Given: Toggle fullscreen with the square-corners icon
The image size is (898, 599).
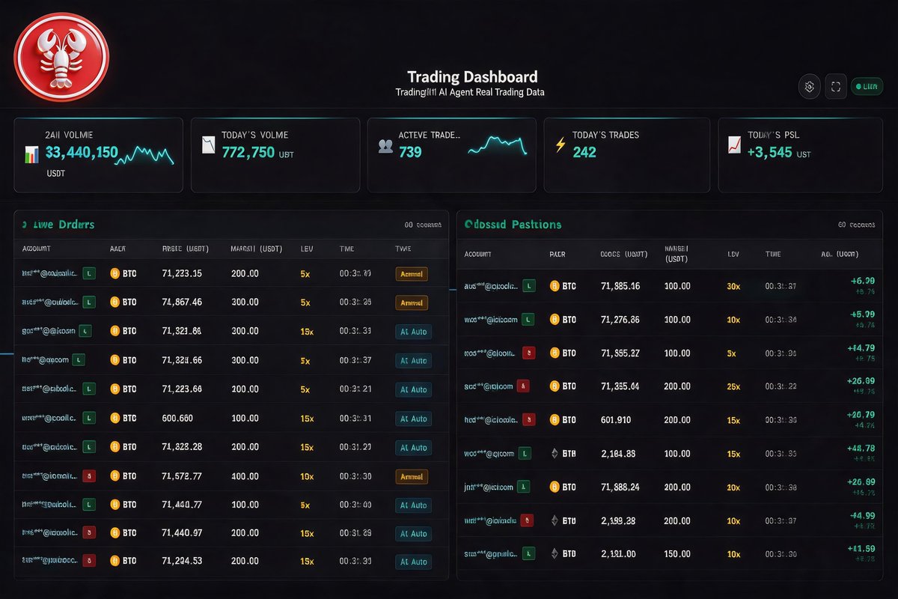Looking at the screenshot, I should point(836,87).
